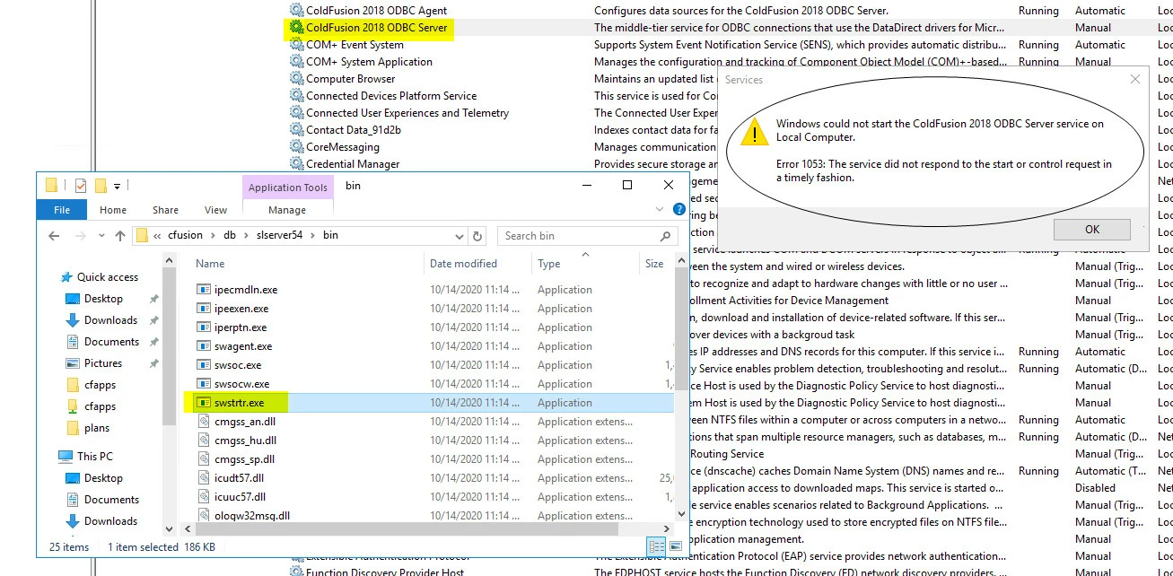Click the New folder icon in the title bar

[101, 186]
